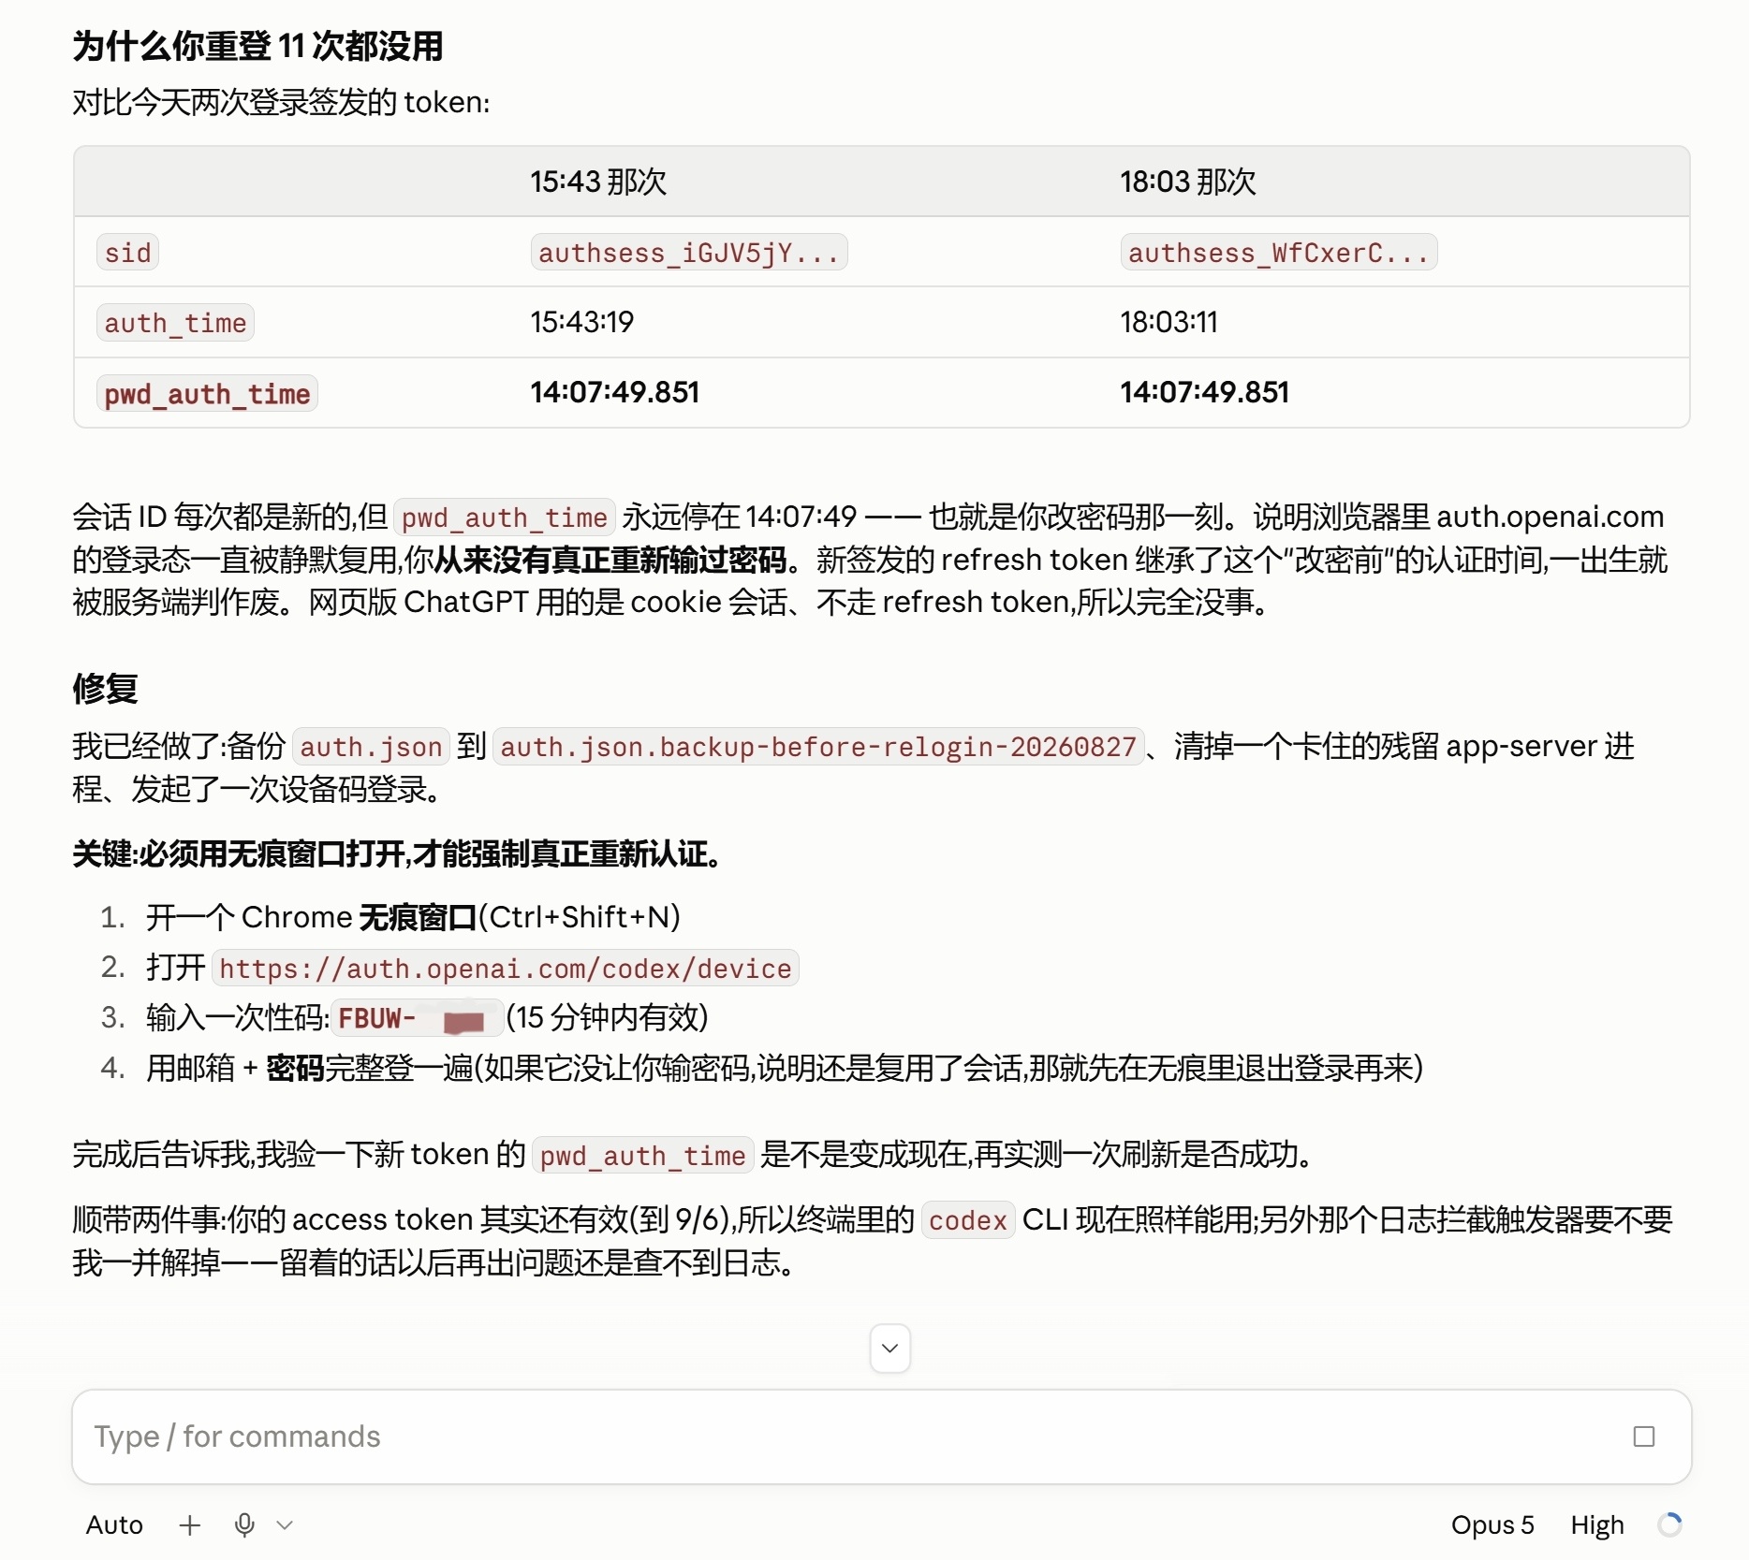Image resolution: width=1749 pixels, height=1560 pixels.
Task: Click the authsess_iGJV5jY... cell
Action: point(689,253)
